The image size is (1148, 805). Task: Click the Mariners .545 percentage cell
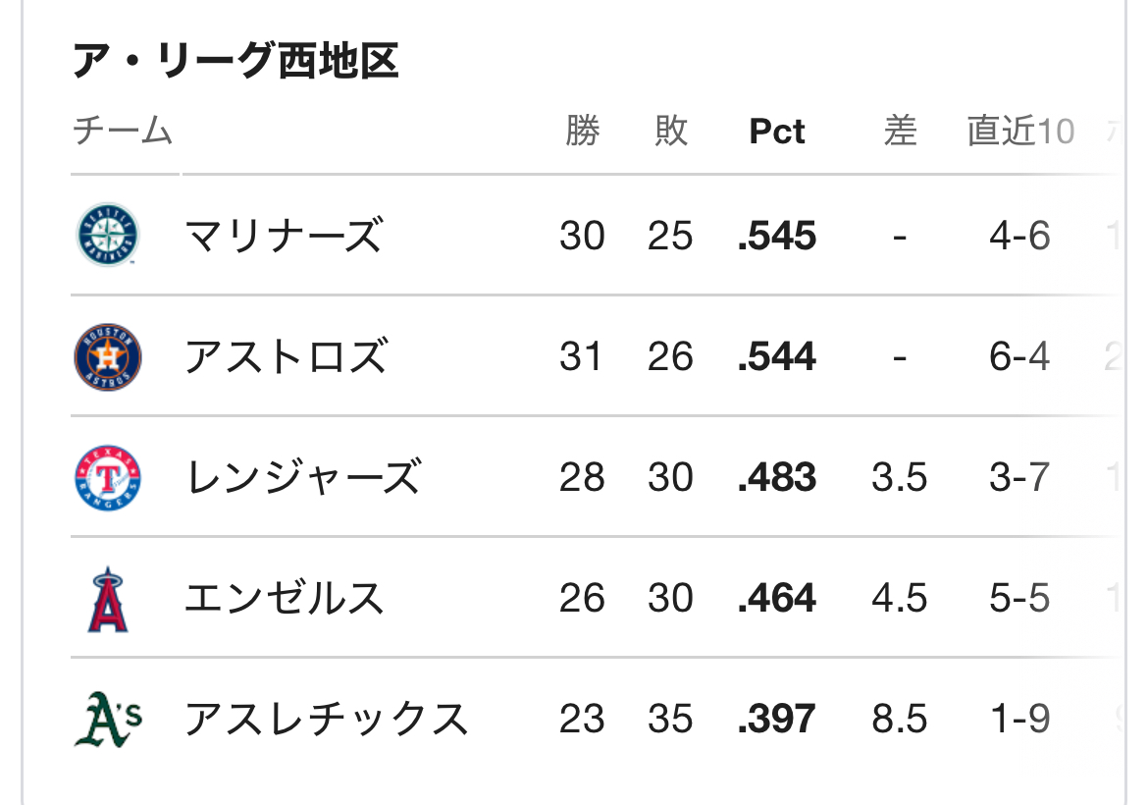[777, 236]
